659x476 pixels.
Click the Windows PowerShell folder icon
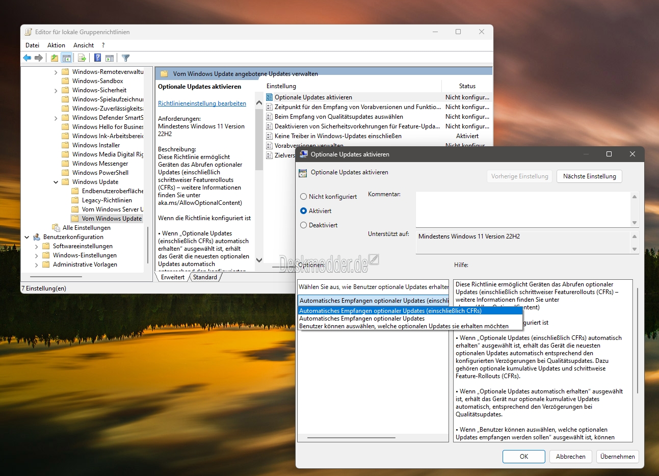click(65, 173)
